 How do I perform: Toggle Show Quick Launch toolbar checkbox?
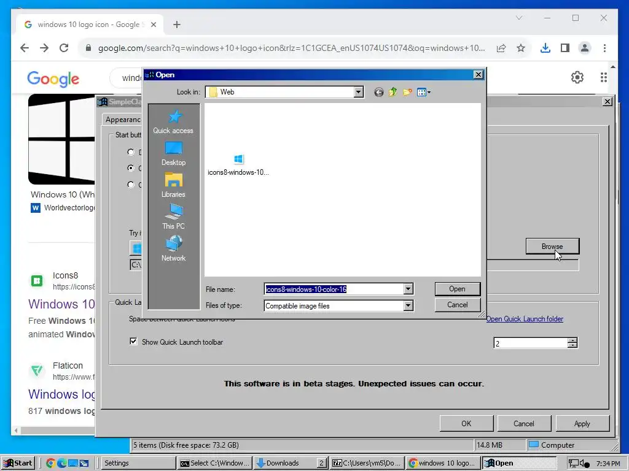pos(133,341)
